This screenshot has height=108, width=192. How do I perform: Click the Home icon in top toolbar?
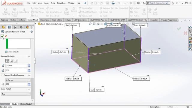coord(92,3)
